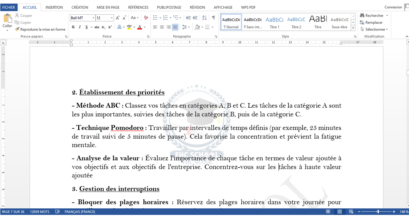Switch to INSERTION tab
409x217 pixels.
[x=54, y=7]
